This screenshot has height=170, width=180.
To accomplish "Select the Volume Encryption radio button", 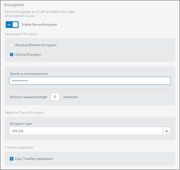I will 11,55.
